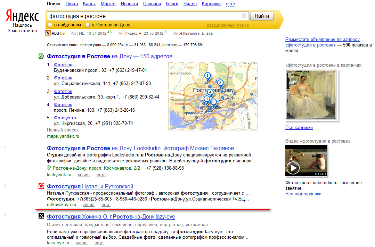Click the luckylook.ru green URL
Screen dimensions: 375x247
[x=59, y=175]
